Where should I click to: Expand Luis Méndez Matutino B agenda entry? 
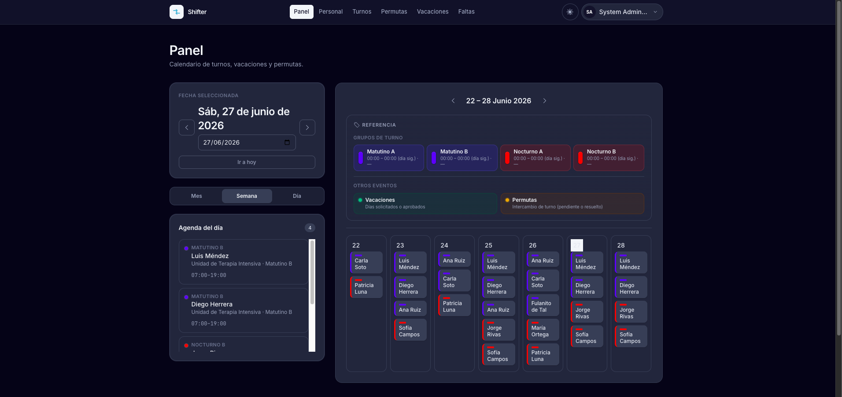(x=244, y=262)
